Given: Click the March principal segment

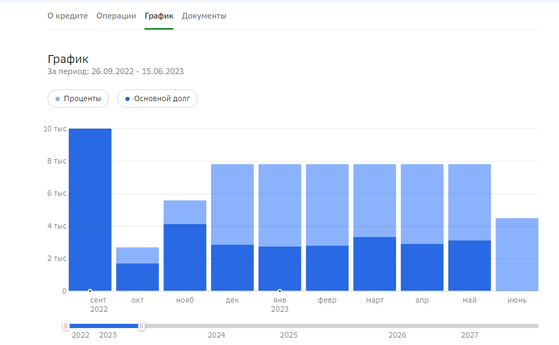Looking at the screenshot, I should pos(374,264).
